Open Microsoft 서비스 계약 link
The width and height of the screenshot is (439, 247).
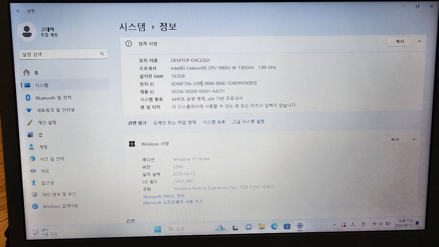point(164,196)
